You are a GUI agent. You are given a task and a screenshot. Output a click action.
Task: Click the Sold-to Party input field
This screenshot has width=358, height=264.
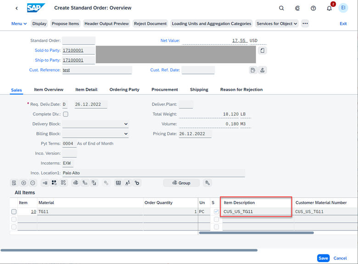point(78,51)
